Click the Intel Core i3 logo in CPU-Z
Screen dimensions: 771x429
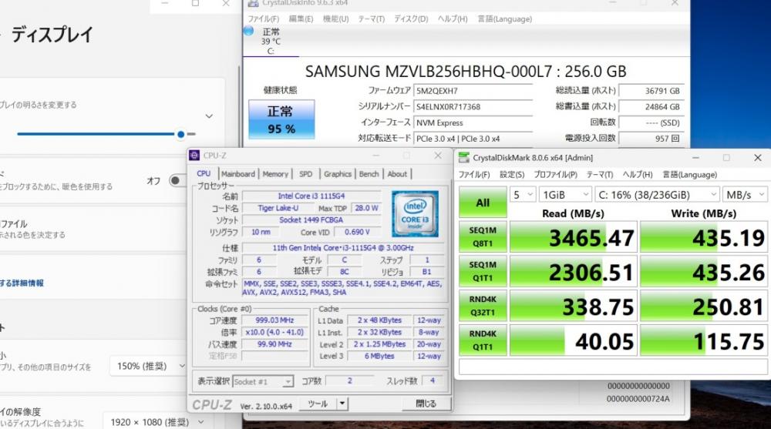point(415,214)
